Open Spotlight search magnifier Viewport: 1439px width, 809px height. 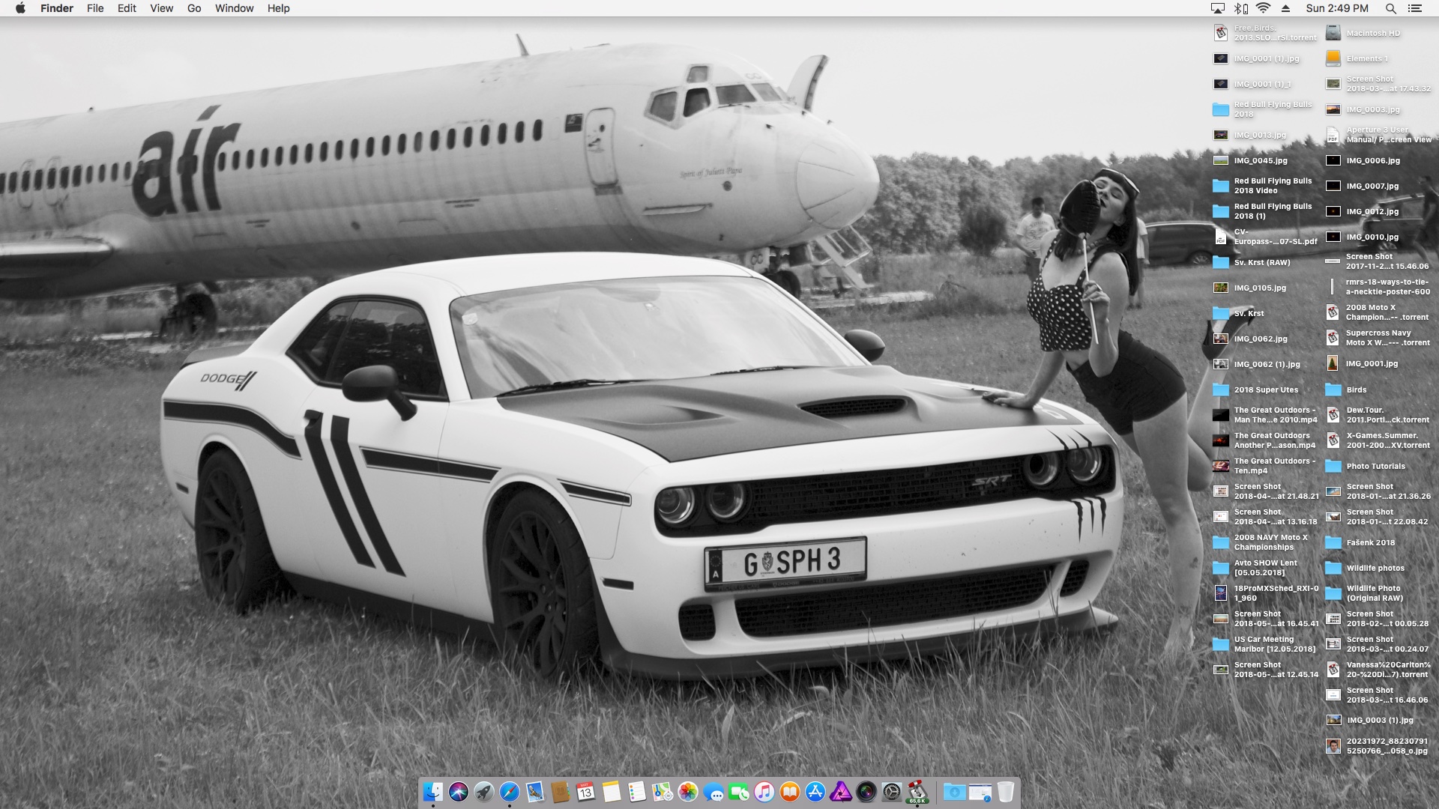[1390, 8]
